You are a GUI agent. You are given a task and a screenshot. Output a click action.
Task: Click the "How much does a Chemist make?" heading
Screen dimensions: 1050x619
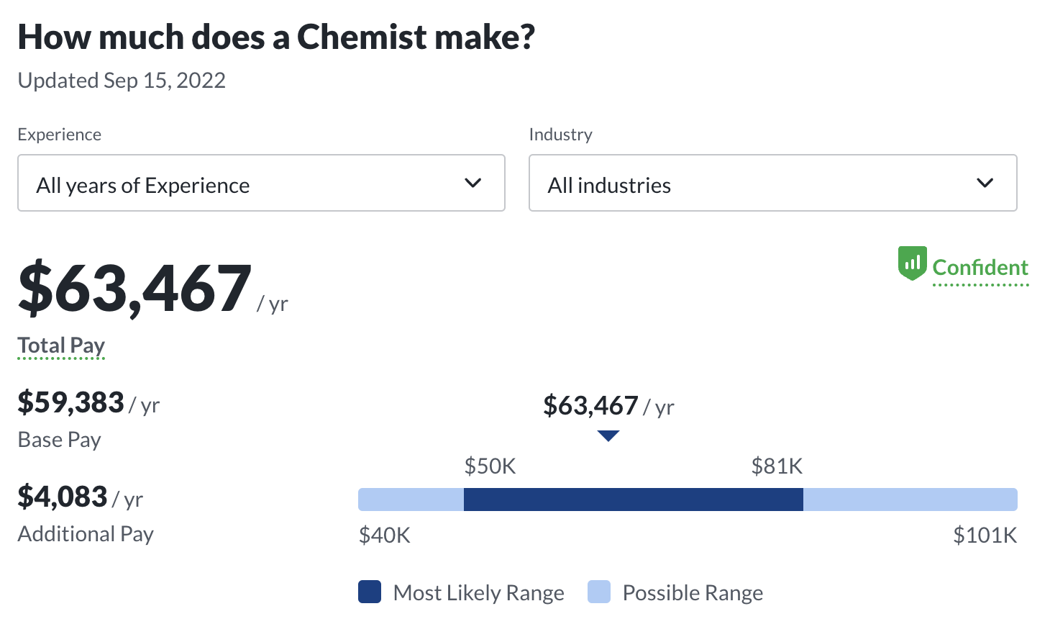(276, 37)
